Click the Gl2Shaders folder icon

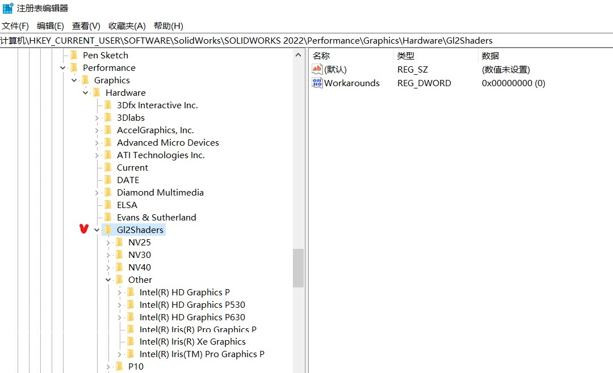tap(108, 230)
